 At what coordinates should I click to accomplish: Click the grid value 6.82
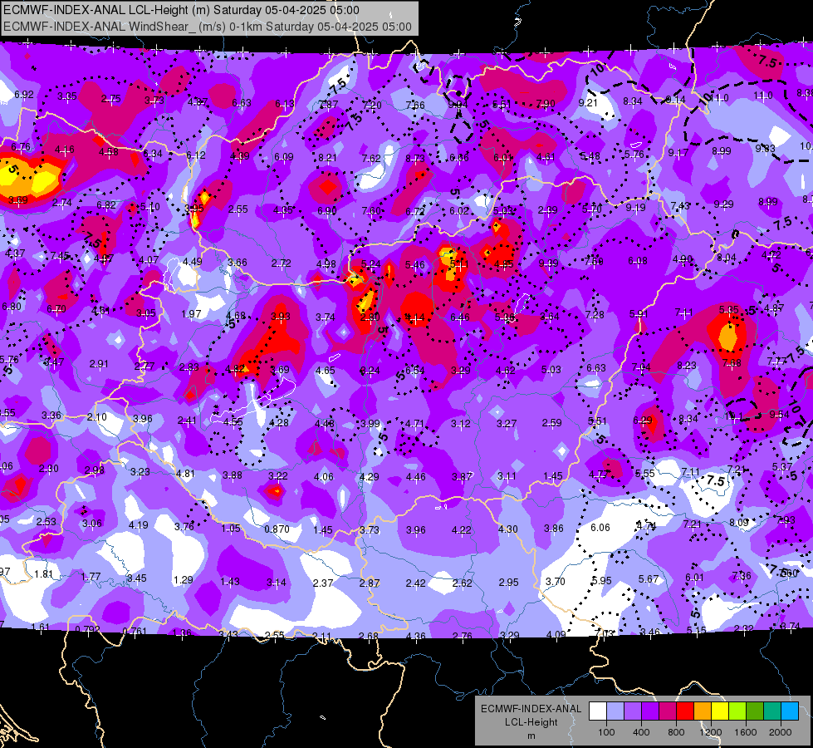(x=106, y=205)
